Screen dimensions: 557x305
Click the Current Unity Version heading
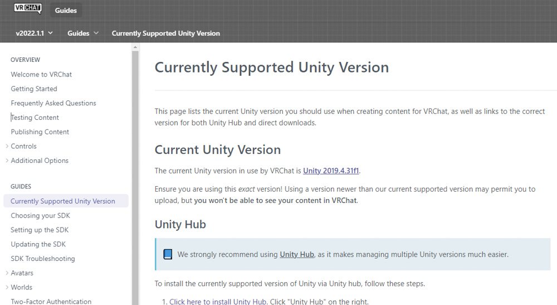pos(217,149)
